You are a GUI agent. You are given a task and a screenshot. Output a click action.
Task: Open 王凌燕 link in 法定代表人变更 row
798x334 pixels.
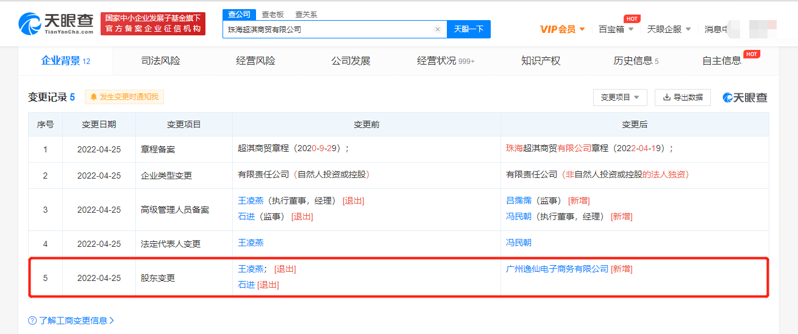pyautogui.click(x=251, y=243)
